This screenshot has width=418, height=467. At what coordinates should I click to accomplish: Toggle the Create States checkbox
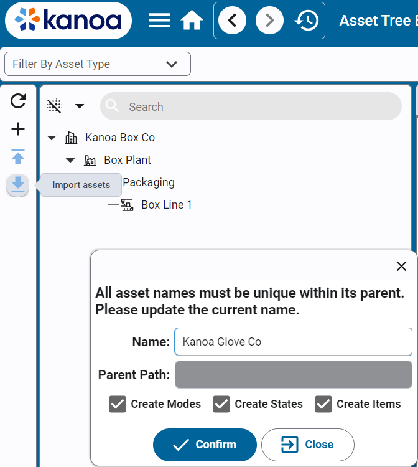pos(221,404)
